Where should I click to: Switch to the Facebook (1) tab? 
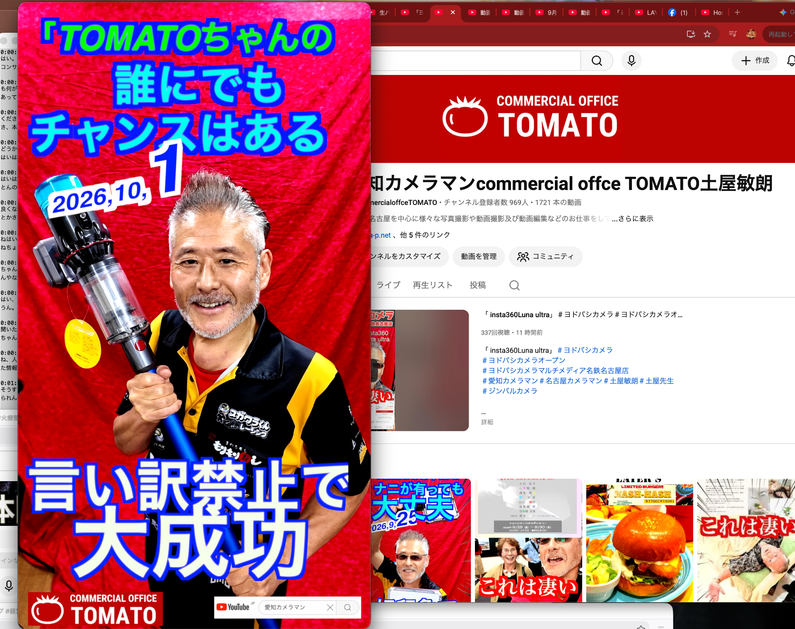[x=678, y=12]
